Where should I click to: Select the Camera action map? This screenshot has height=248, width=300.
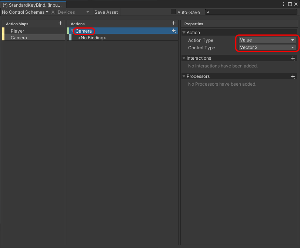(x=33, y=37)
